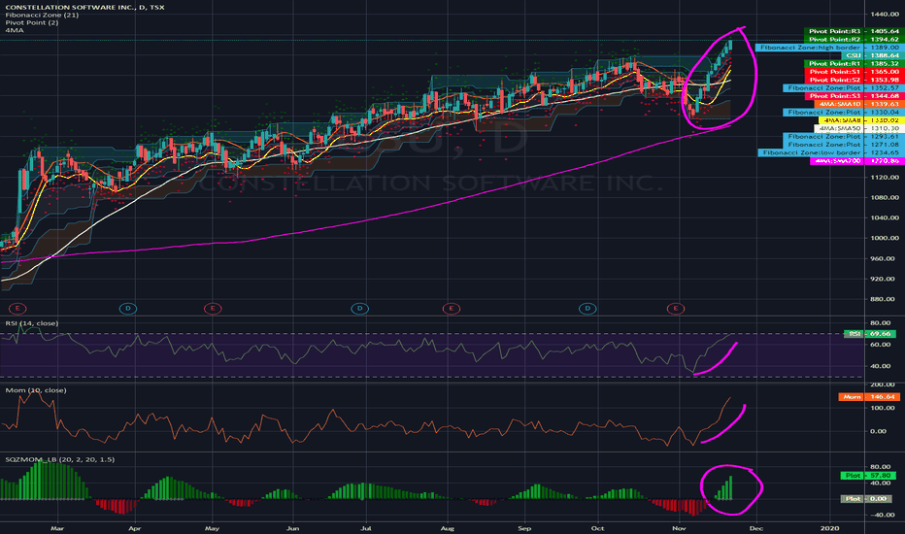The image size is (905, 534).
Task: Click the Jun label on the time axis
Action: pos(293,527)
